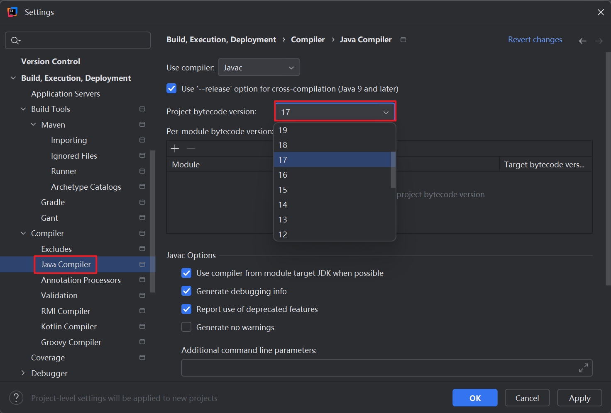The height and width of the screenshot is (413, 611).
Task: Toggle the '--release' cross-compilation checkbox
Action: coord(171,89)
